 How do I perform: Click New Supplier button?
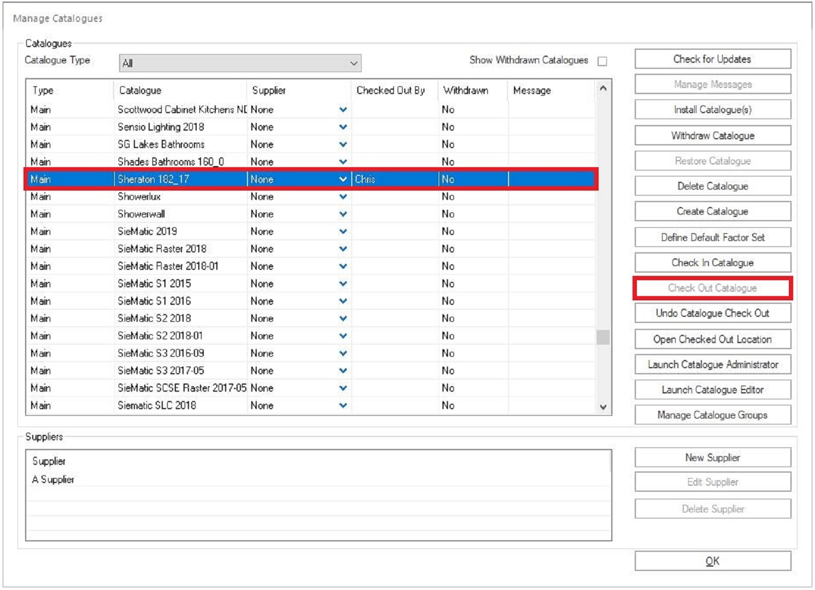[712, 458]
